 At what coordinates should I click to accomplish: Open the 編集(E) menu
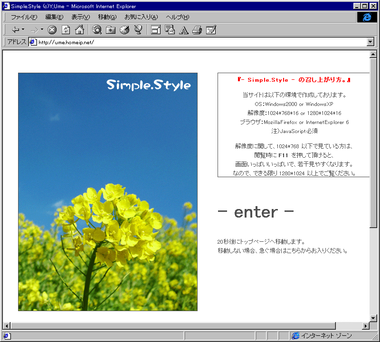pos(54,17)
